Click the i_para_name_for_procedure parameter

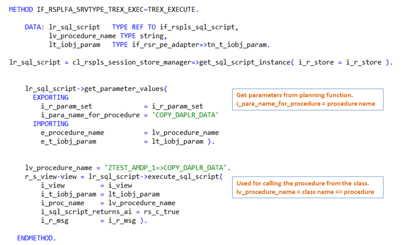(x=90, y=115)
